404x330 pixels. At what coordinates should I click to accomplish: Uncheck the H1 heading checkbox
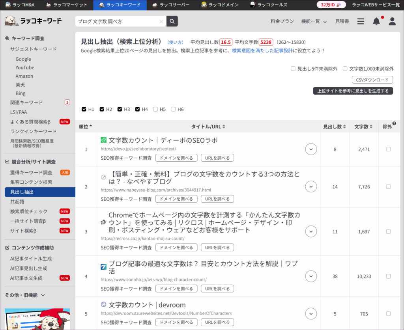[84, 109]
